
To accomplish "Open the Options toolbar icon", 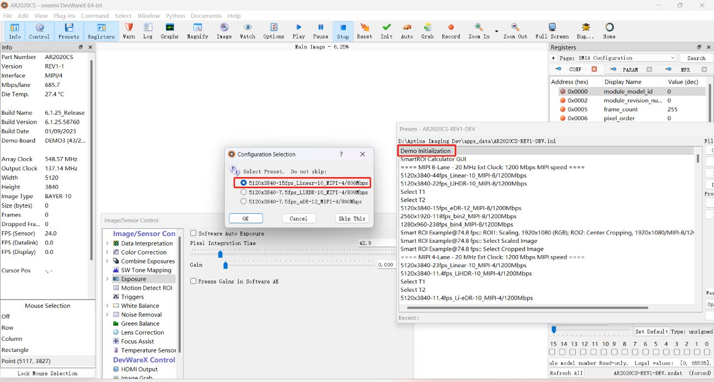I will pos(273,31).
